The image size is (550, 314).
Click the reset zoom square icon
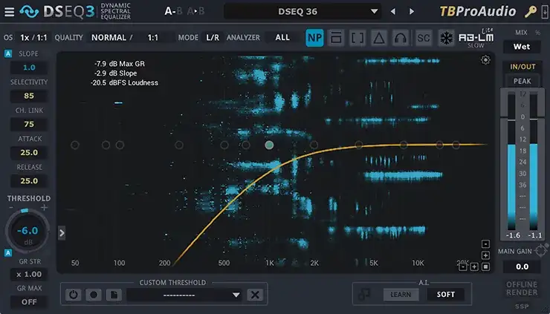coord(486,267)
